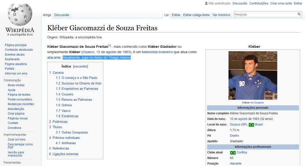Viewport: 305px width, 166px height.
Task: Jump to 1.8 Estatísticas
Action: [x=67, y=116]
